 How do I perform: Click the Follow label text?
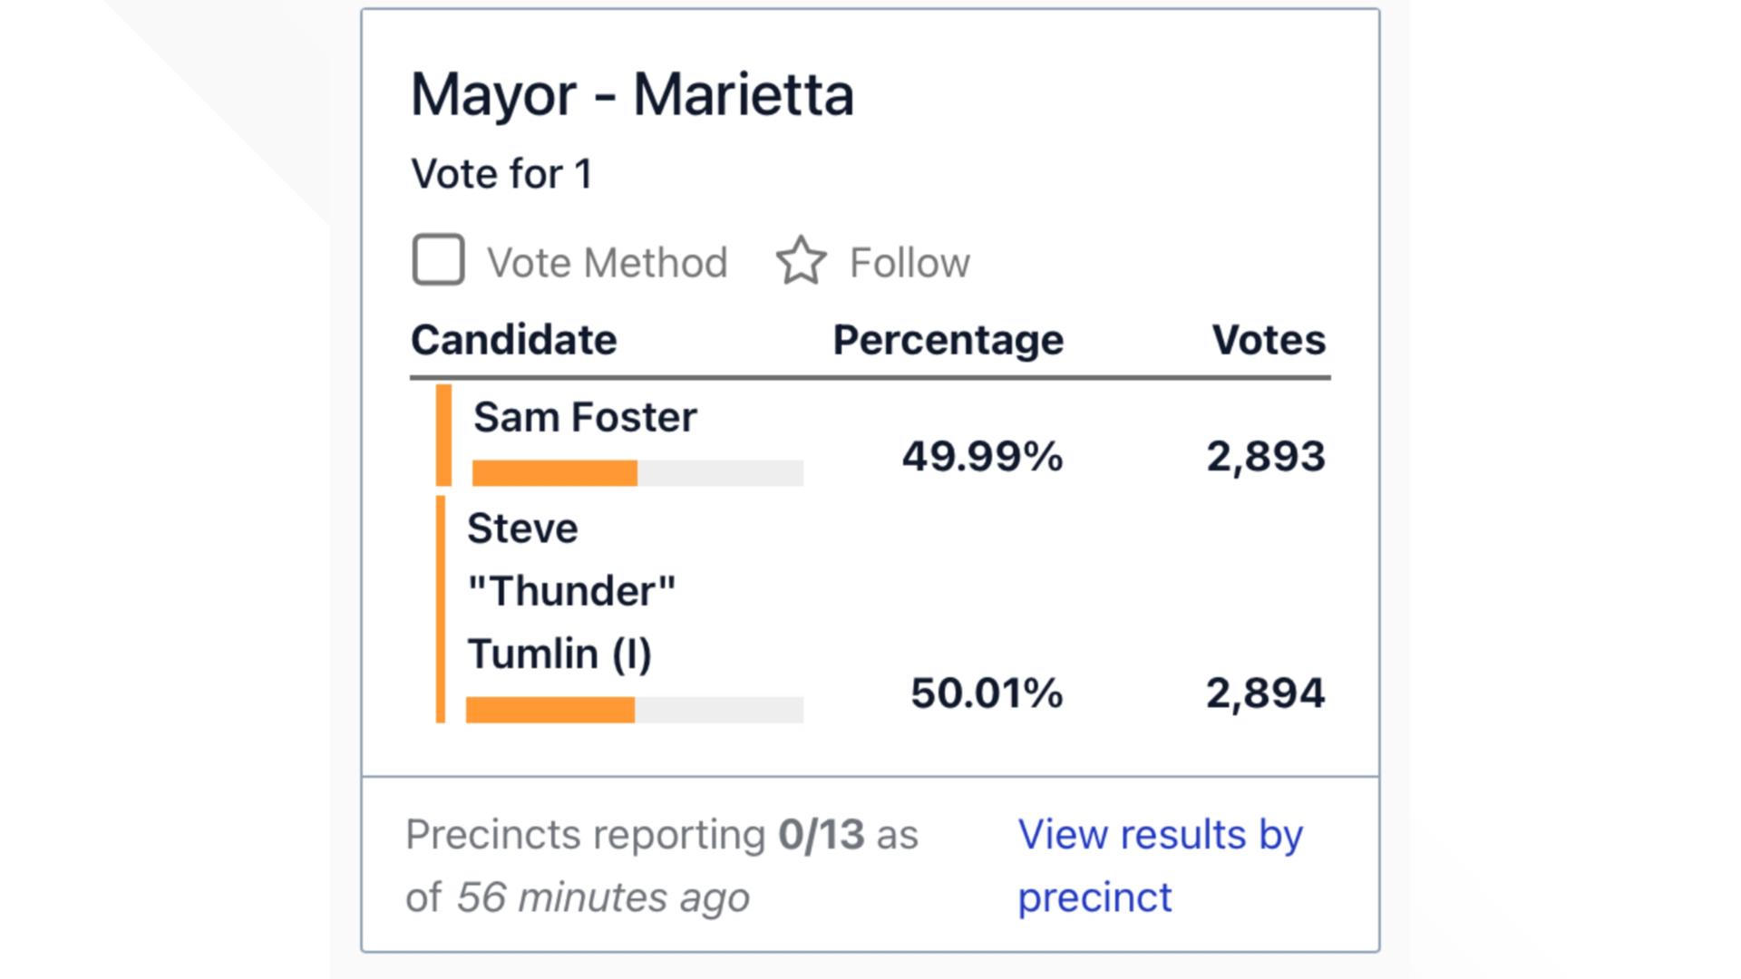click(x=909, y=263)
